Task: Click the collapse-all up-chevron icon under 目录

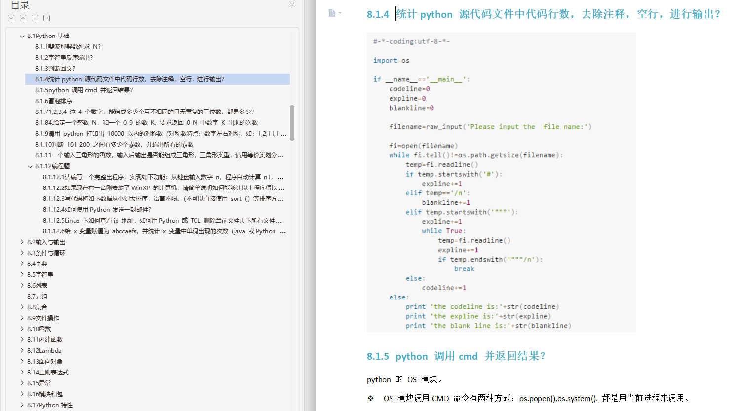Action: pos(23,18)
